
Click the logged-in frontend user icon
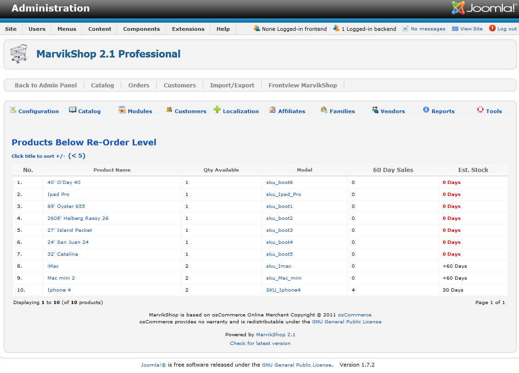coord(257,28)
